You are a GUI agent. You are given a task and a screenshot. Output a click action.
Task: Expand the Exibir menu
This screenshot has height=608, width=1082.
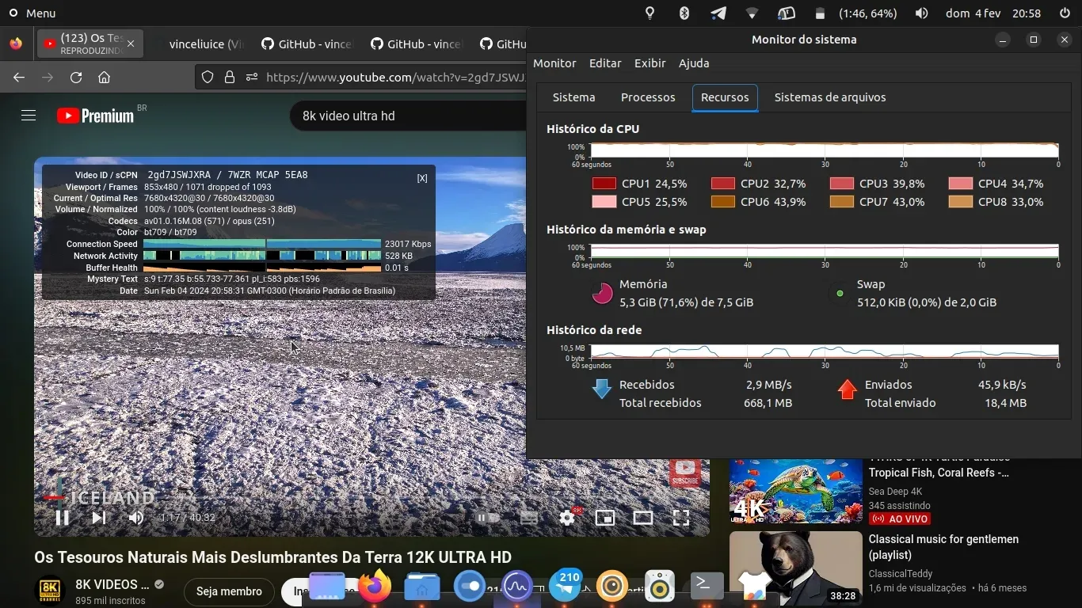point(650,63)
